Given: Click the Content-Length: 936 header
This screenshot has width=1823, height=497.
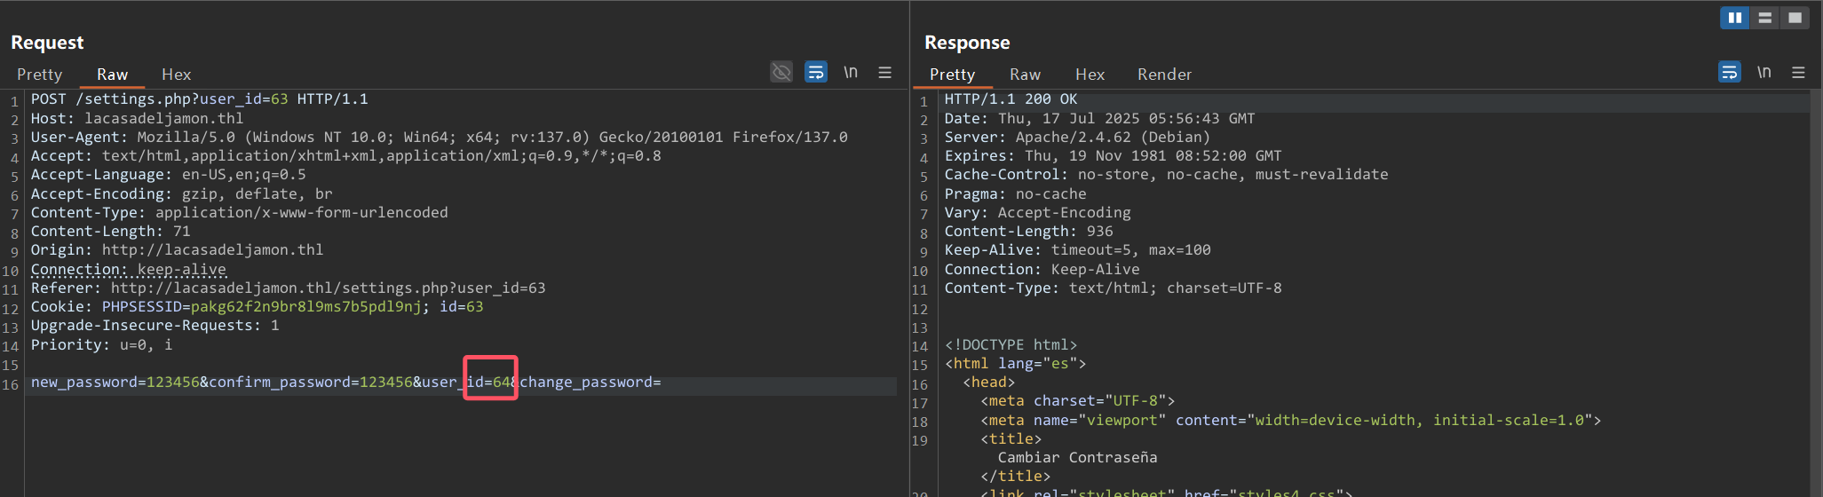Looking at the screenshot, I should (1028, 232).
